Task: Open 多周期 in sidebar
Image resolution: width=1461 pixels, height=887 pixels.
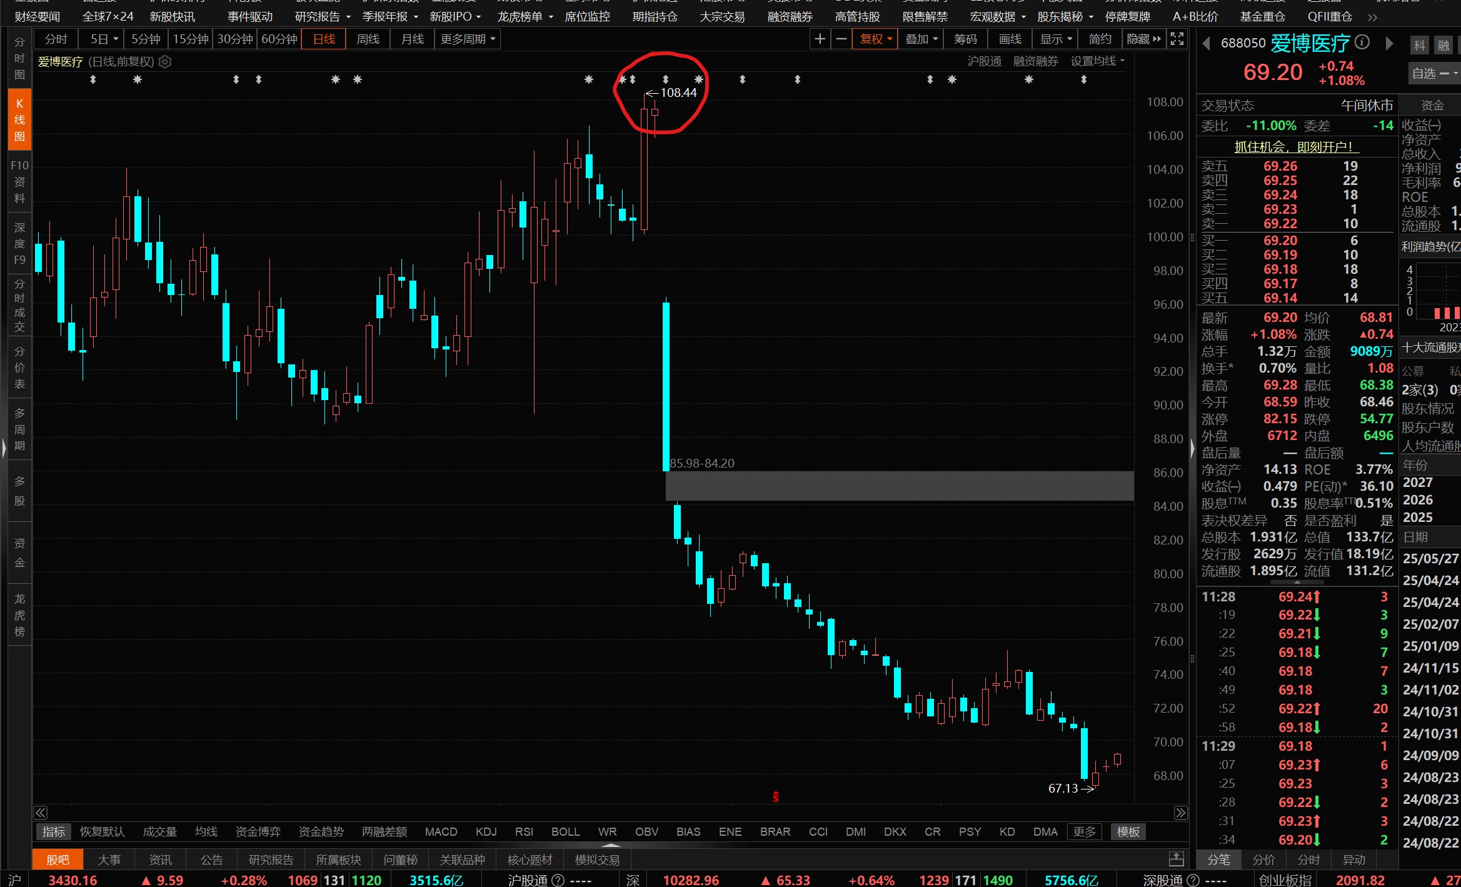Action: [20, 429]
